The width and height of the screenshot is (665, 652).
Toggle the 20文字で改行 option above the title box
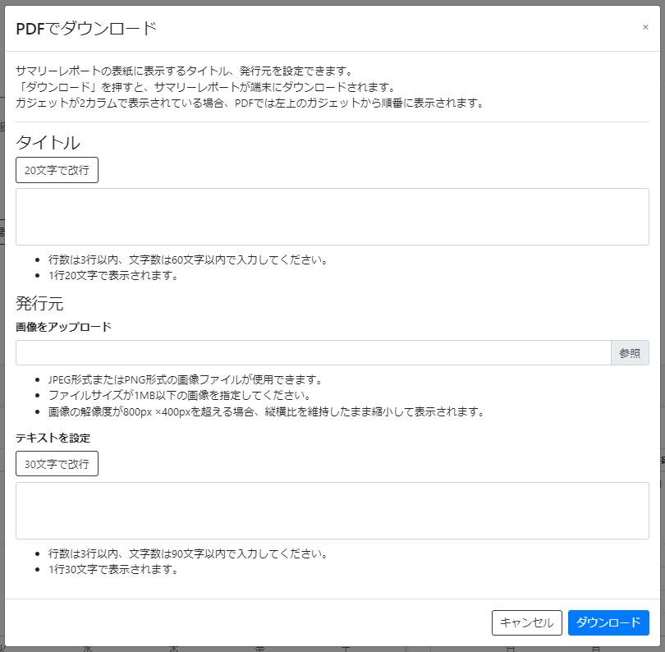tap(57, 170)
